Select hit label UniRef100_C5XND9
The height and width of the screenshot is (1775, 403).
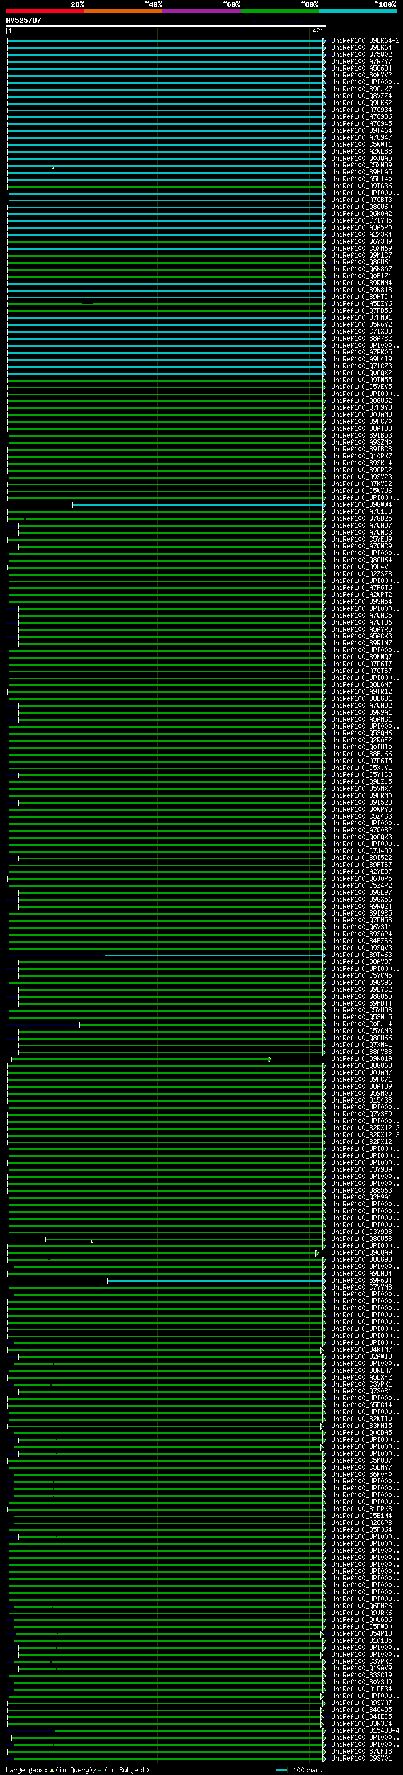click(x=361, y=166)
